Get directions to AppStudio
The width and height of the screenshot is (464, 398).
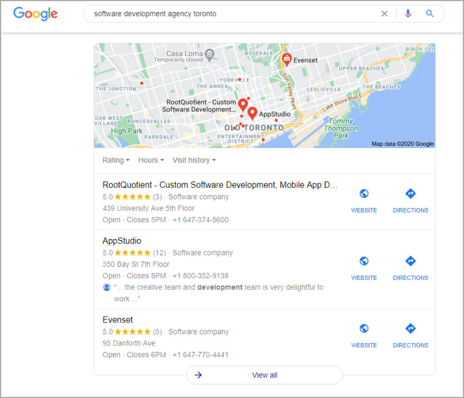click(410, 261)
